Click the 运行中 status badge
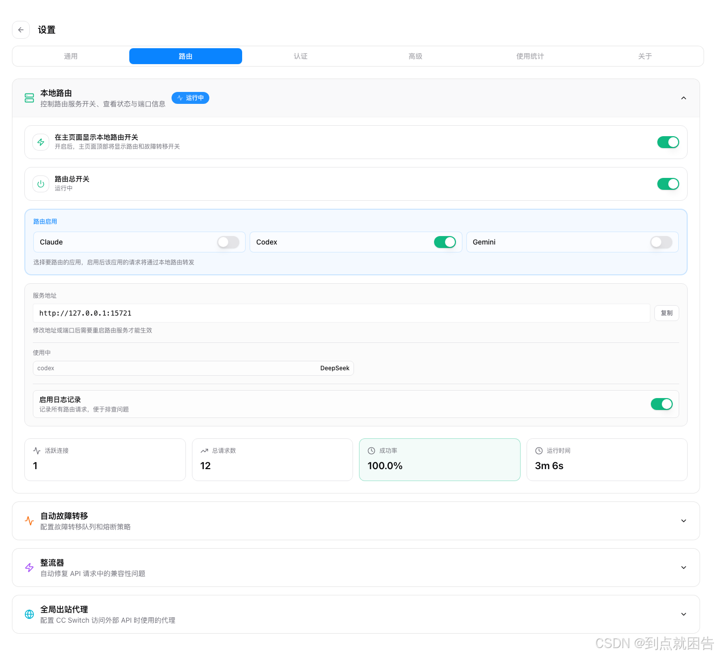The width and height of the screenshot is (716, 656). pos(190,98)
